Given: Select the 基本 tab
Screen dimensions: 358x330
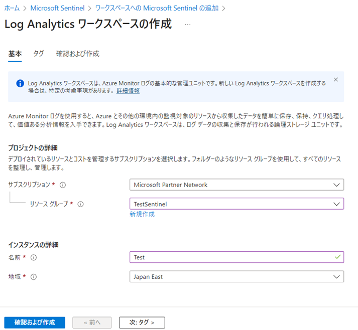Looking at the screenshot, I should coord(15,54).
